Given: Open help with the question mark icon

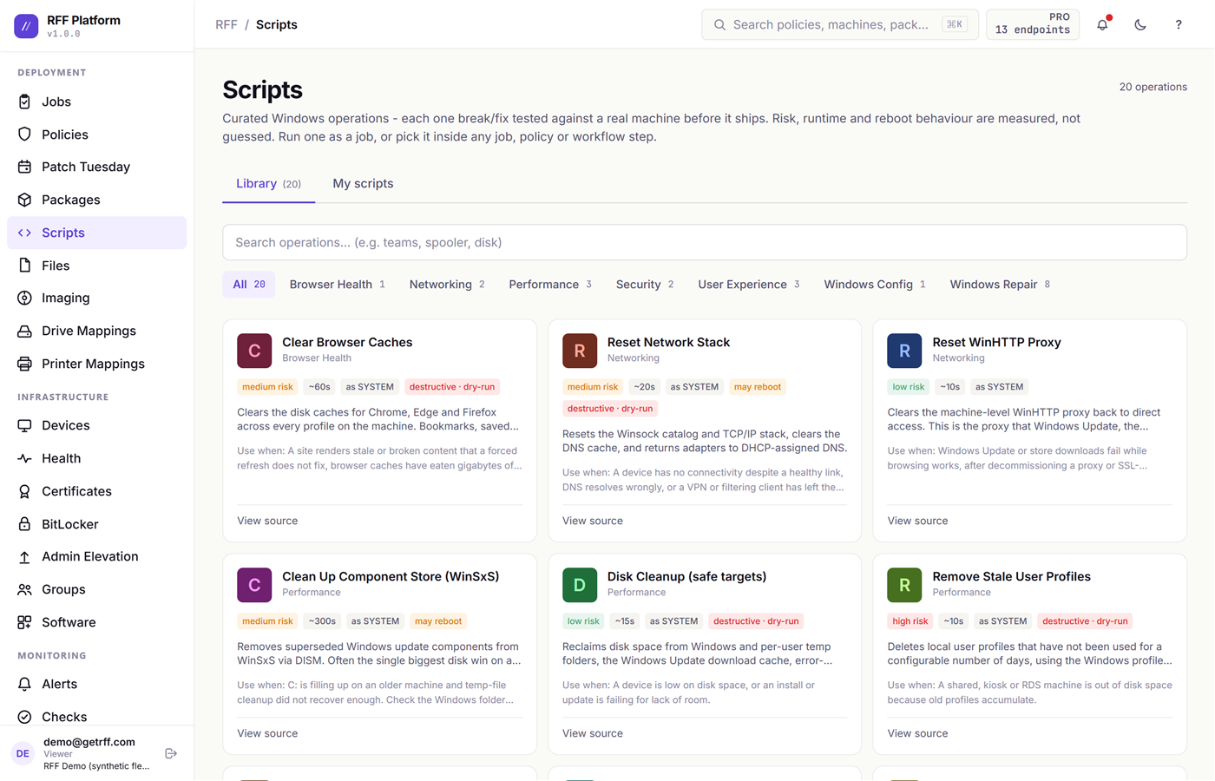Looking at the screenshot, I should pos(1179,24).
